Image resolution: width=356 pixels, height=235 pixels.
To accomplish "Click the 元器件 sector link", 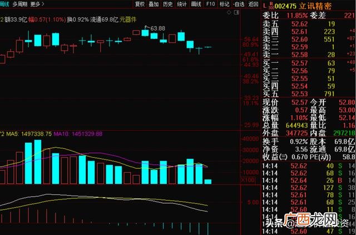I will (128, 19).
